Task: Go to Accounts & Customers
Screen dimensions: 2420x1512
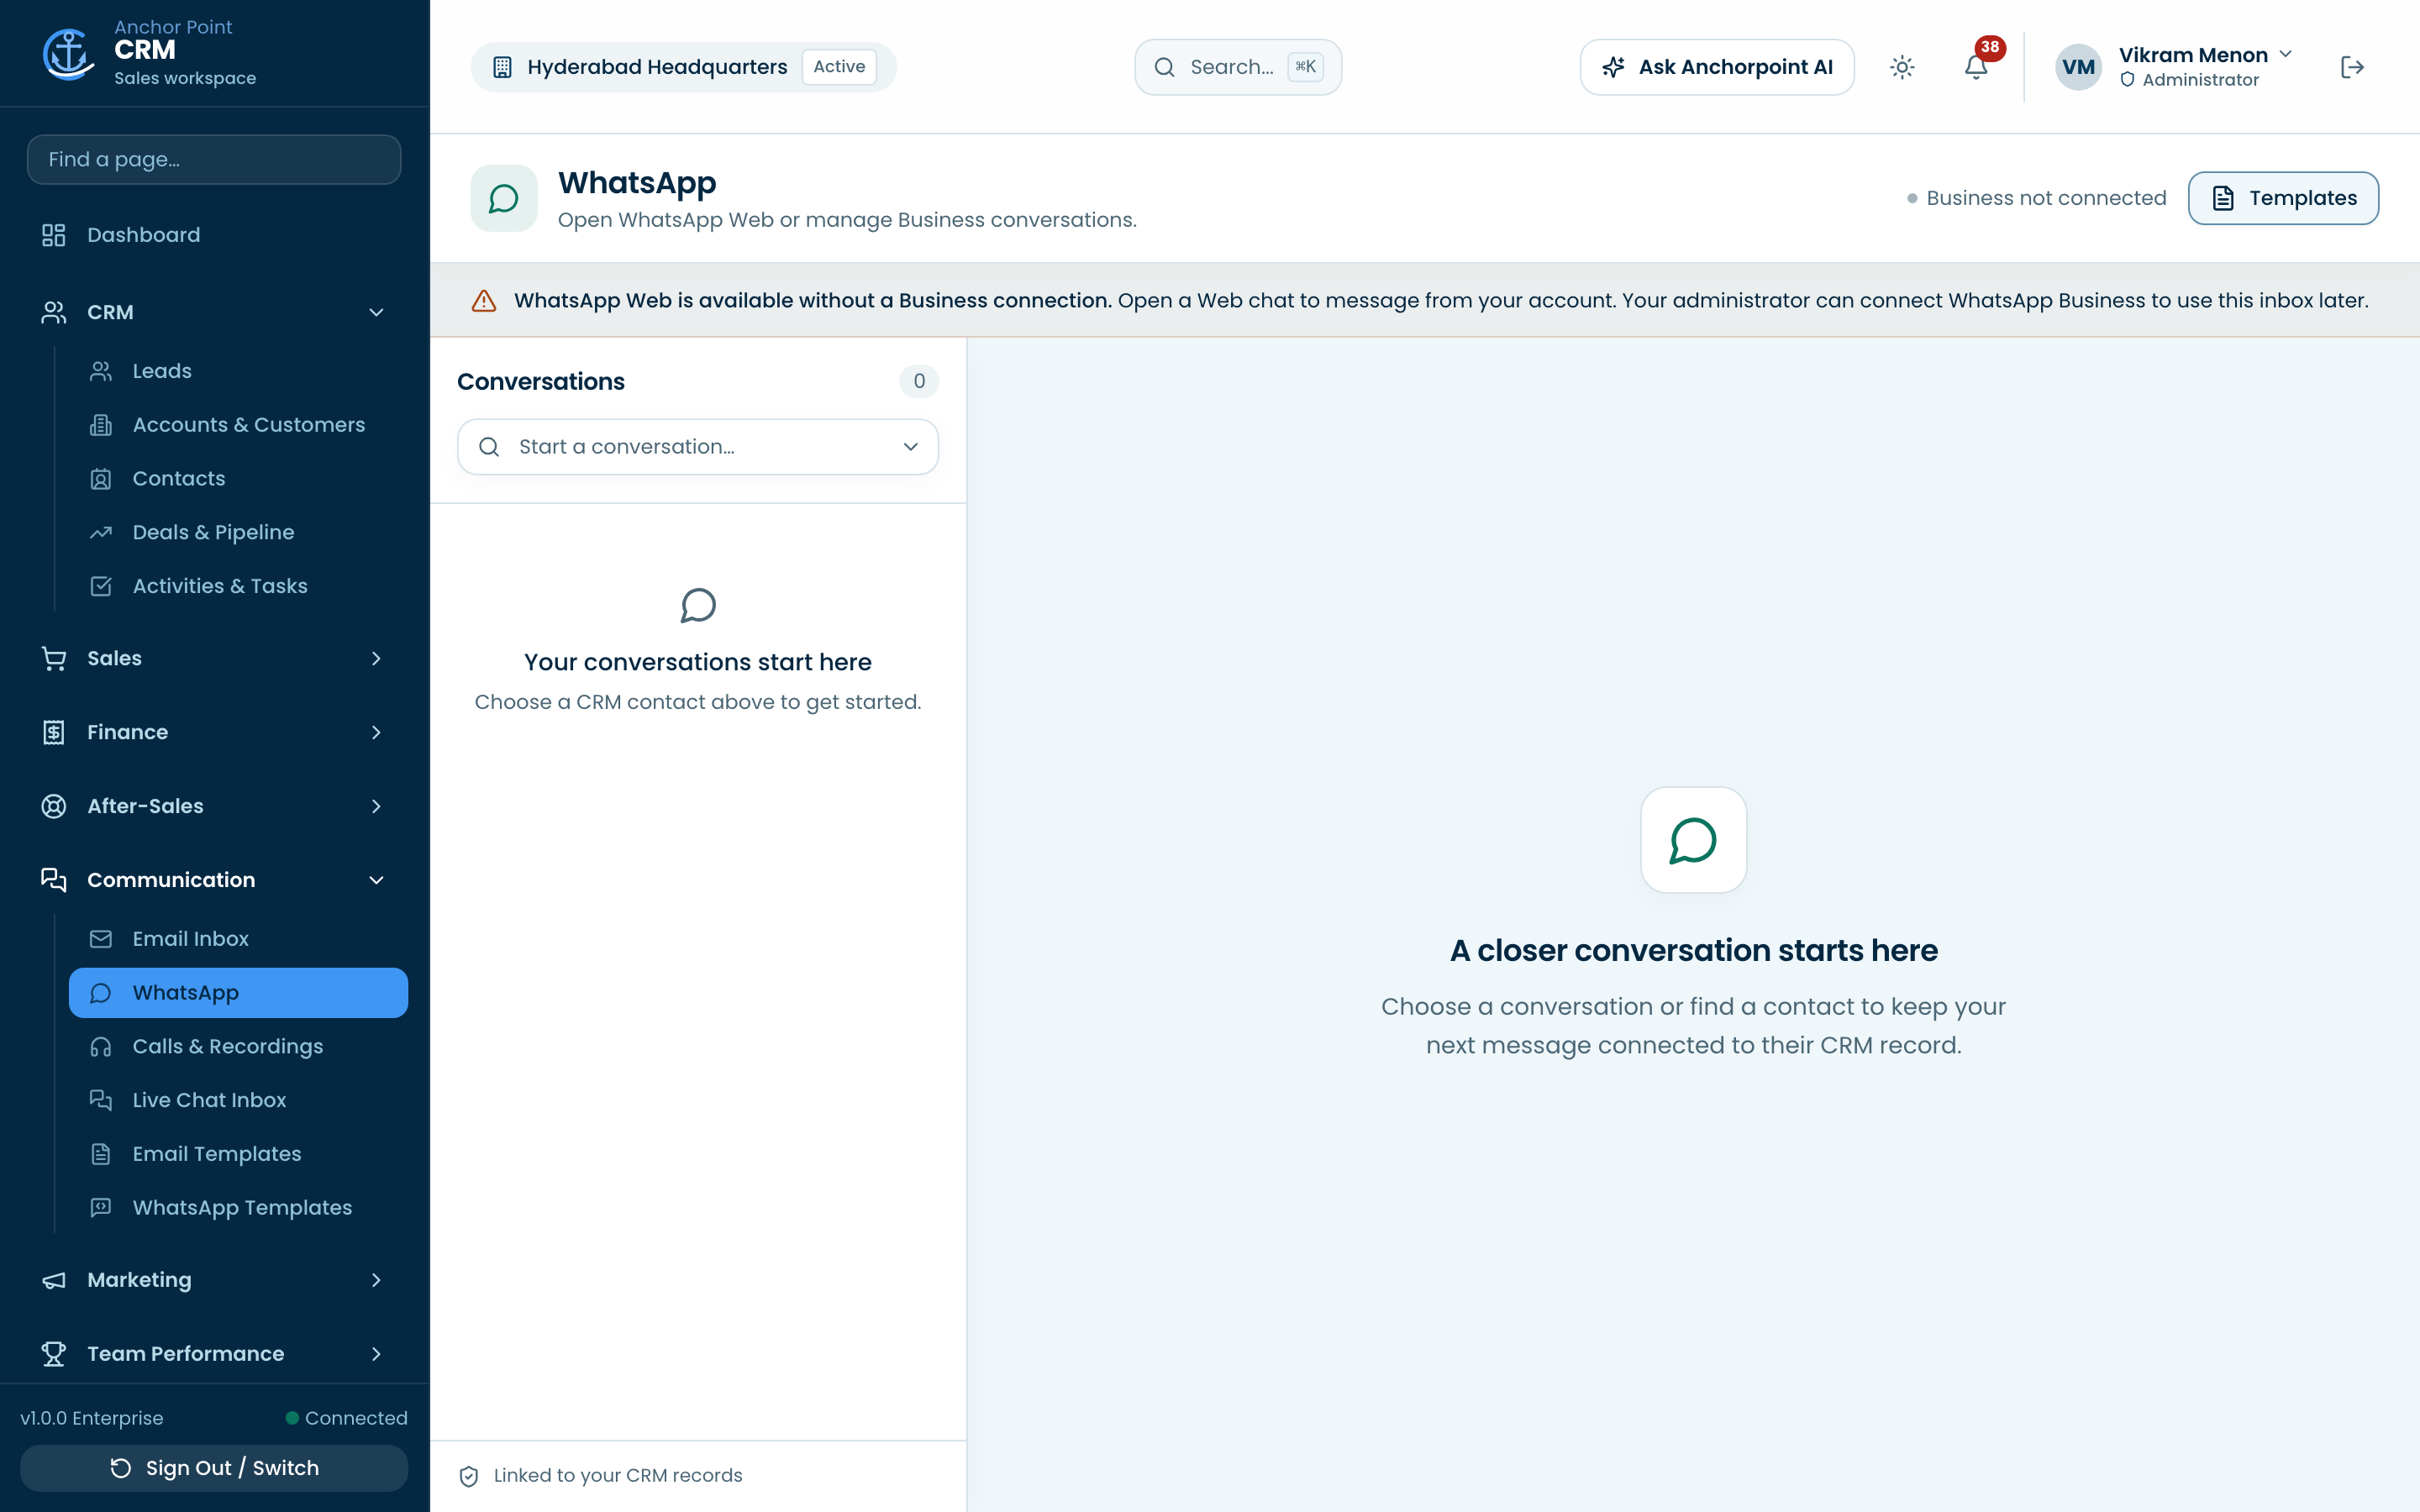Action: [x=238, y=425]
